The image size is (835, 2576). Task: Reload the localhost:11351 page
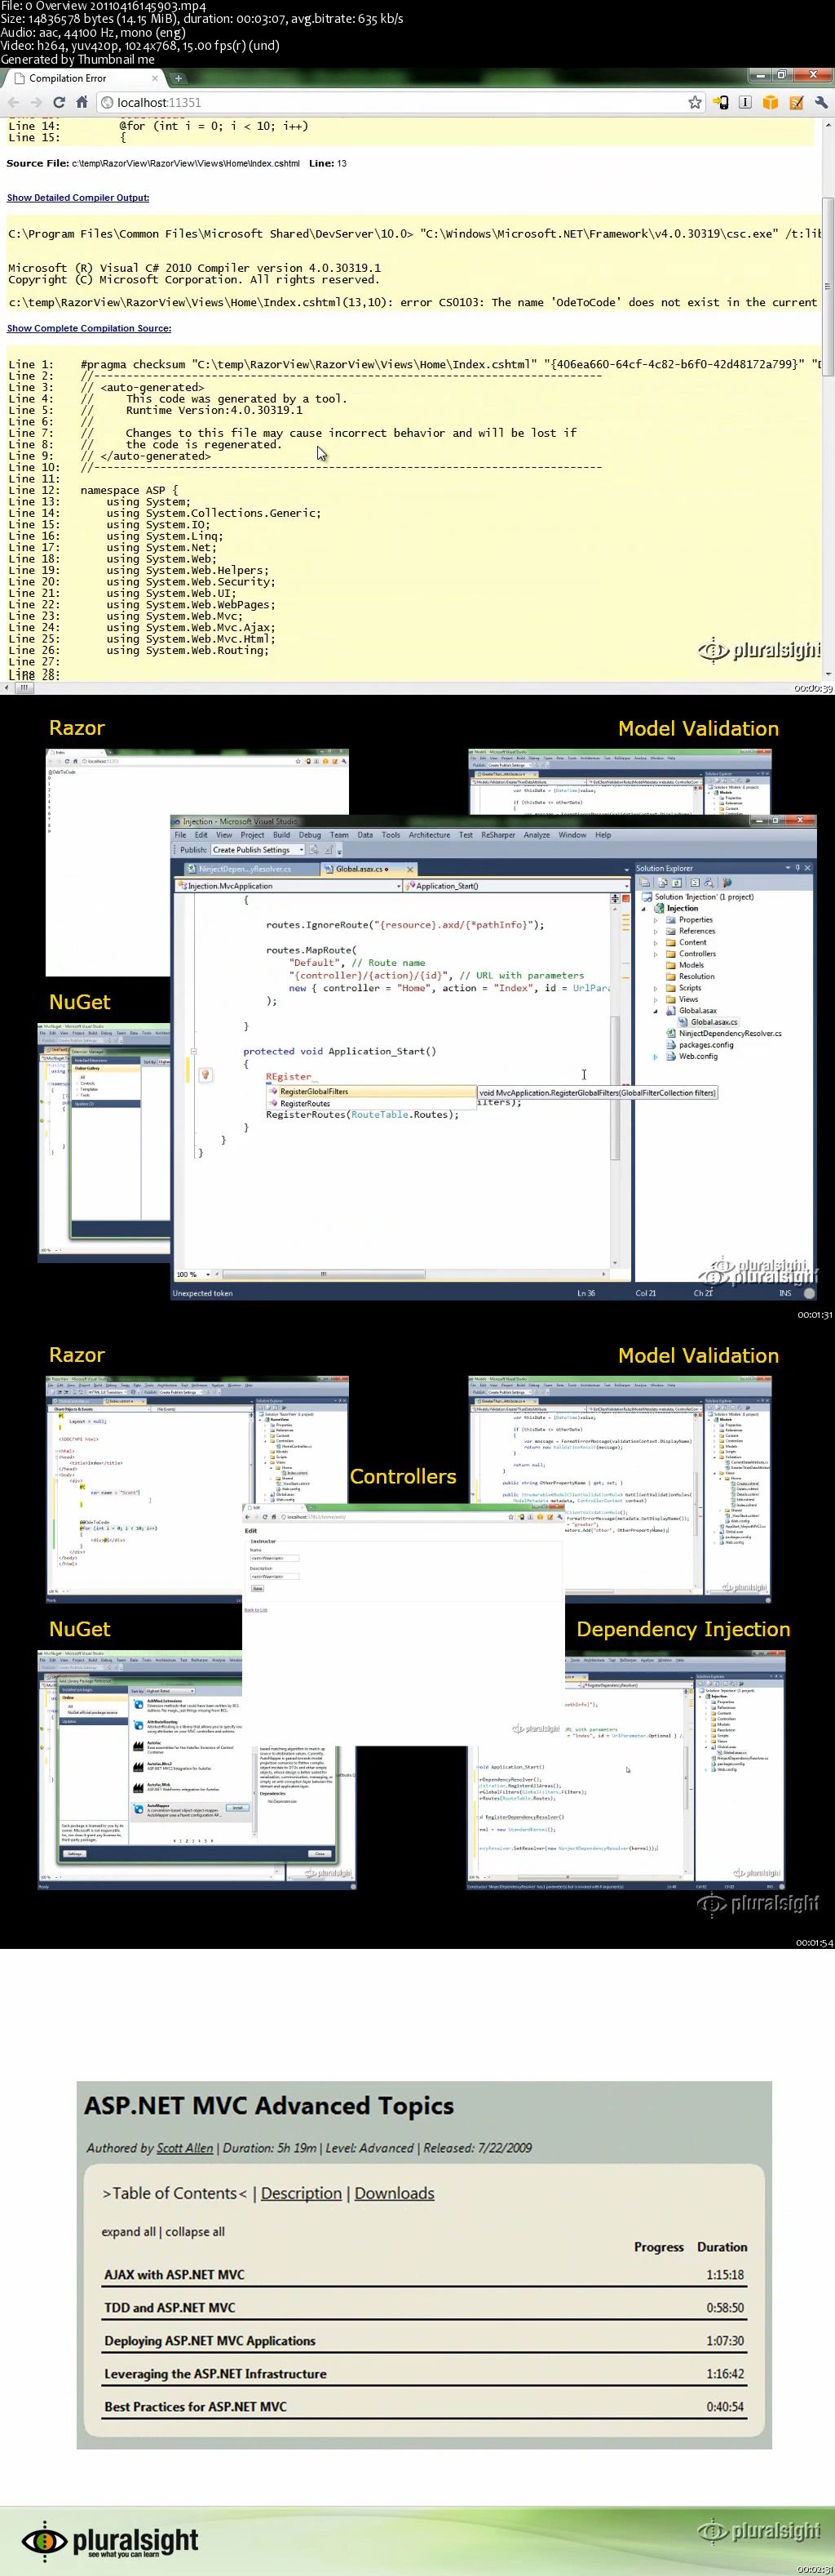click(59, 102)
